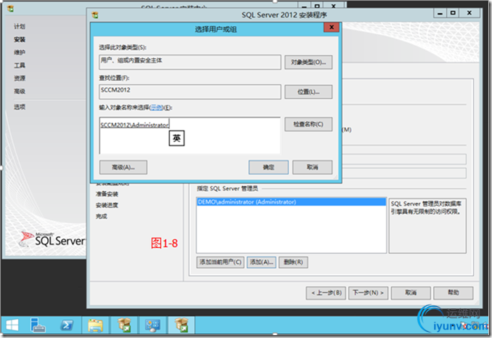
Task: Click the Locations (位置) button
Action: tap(308, 92)
